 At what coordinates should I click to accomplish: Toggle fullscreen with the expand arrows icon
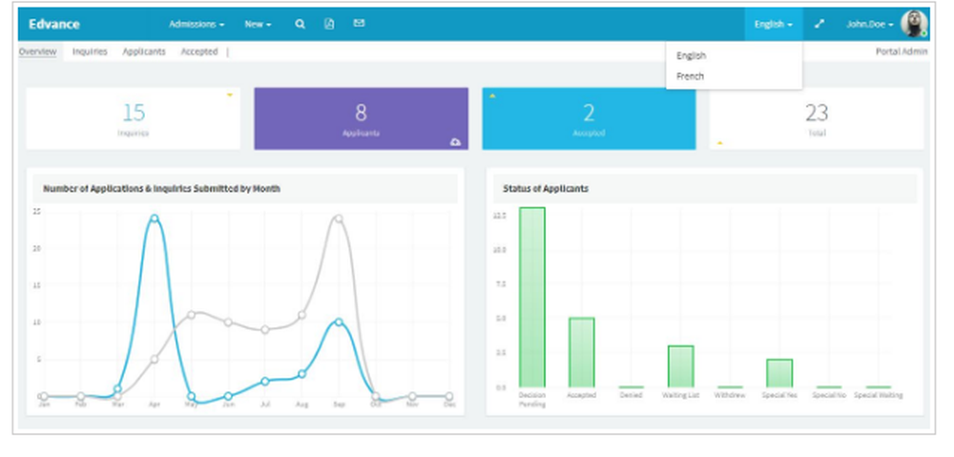pyautogui.click(x=819, y=25)
